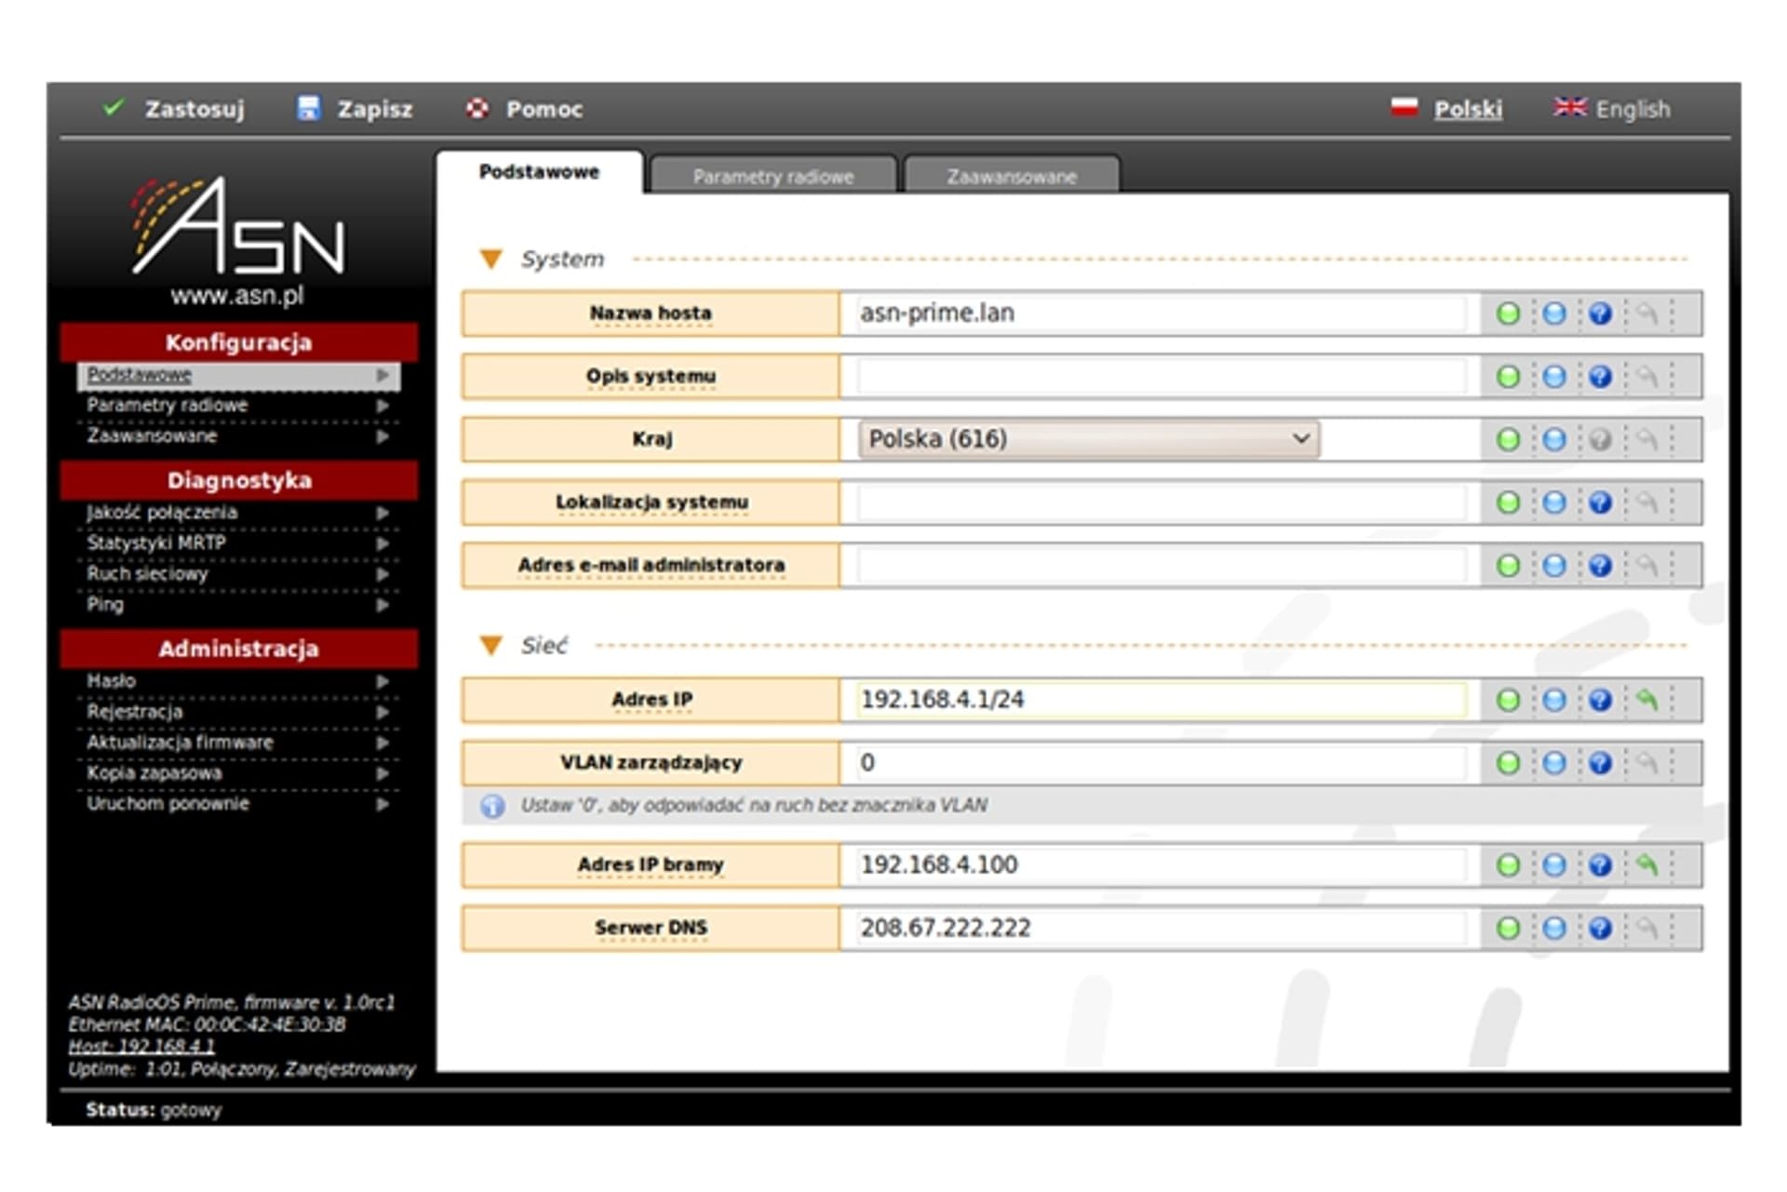Click into the Nazwa hosta field
This screenshot has width=1787, height=1192.
(1161, 314)
